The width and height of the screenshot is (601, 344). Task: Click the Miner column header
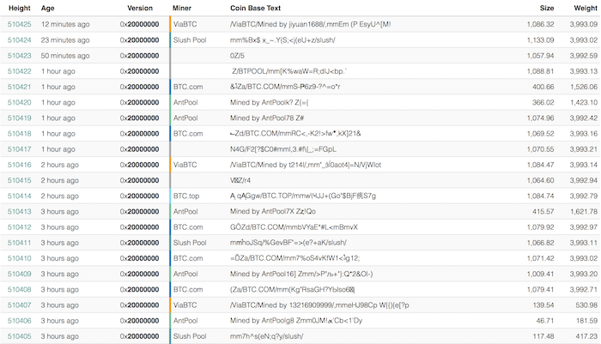[182, 8]
